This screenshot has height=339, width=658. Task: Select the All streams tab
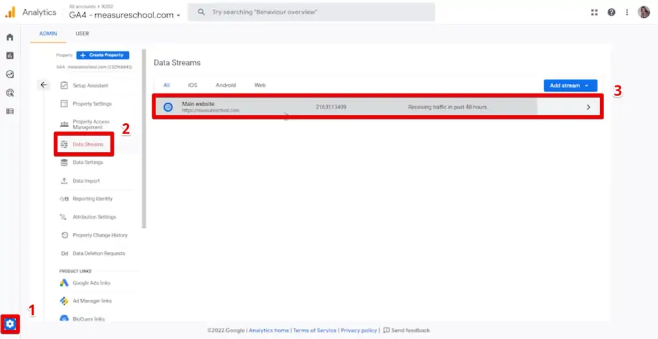(x=166, y=85)
